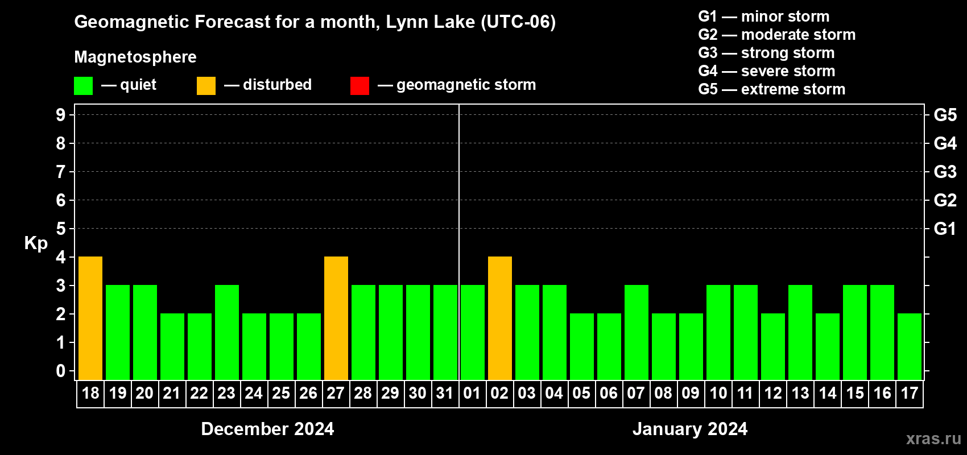This screenshot has width=967, height=455.
Task: Click date label 10 on the axis
Action: pyautogui.click(x=718, y=394)
